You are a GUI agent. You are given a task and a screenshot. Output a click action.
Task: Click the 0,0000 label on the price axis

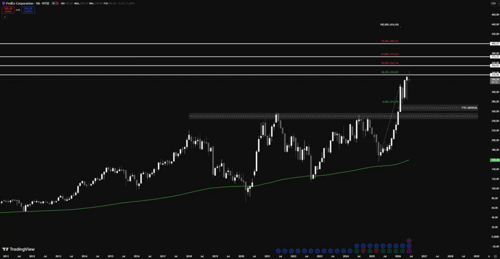495,237
